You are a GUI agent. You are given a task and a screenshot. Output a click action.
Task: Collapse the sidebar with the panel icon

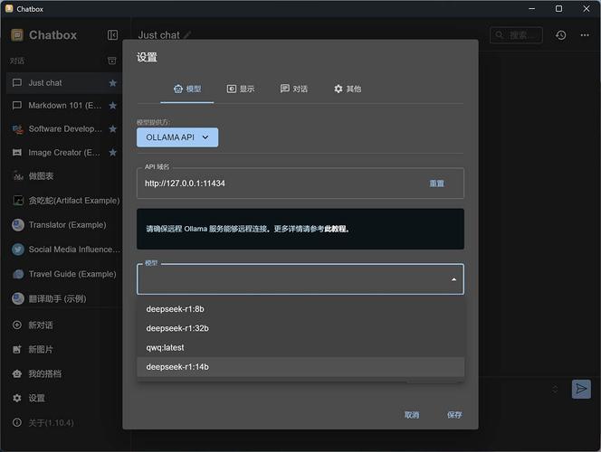112,35
